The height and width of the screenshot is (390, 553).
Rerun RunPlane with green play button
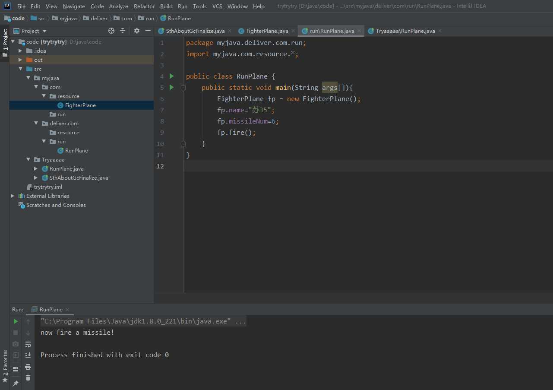[16, 321]
